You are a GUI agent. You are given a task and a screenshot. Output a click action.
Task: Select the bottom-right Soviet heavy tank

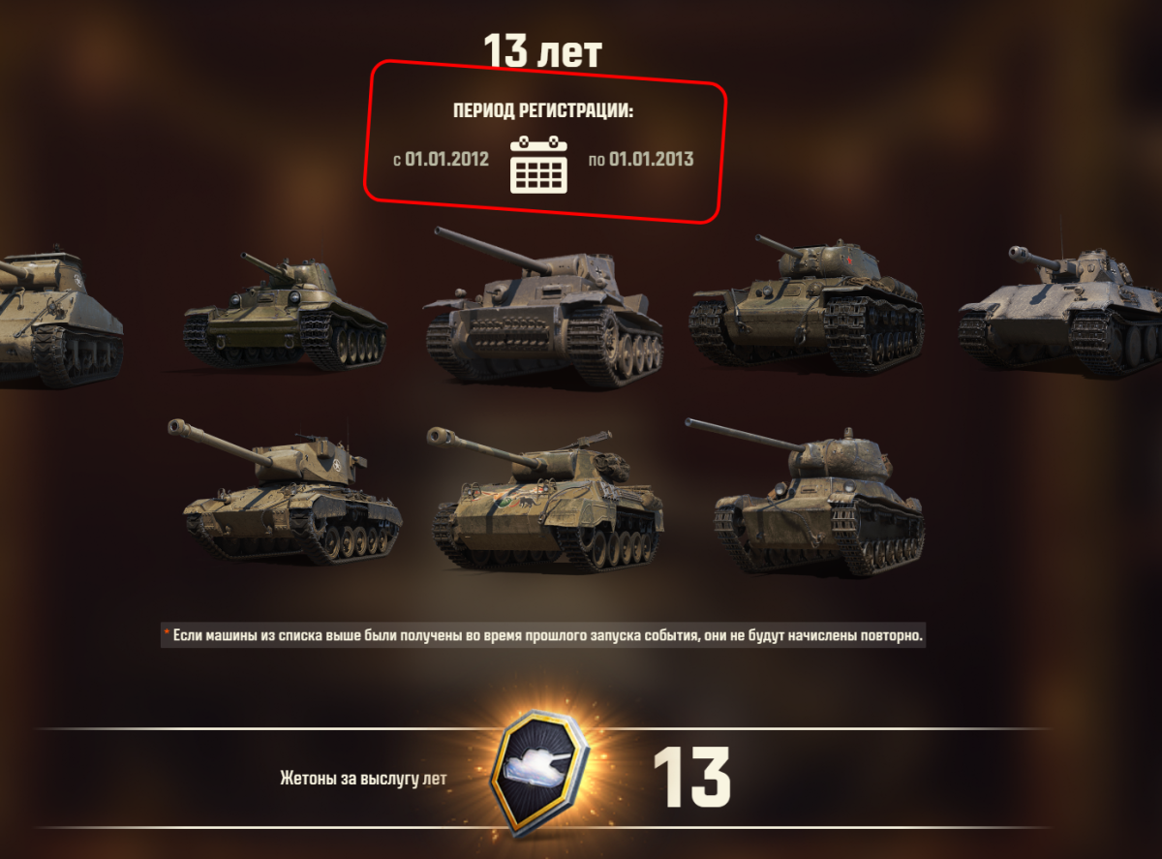point(817,498)
